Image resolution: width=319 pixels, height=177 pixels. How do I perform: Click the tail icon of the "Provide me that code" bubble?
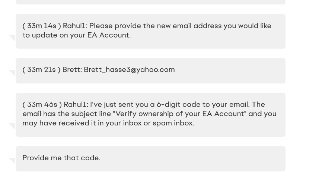tap(12, 161)
